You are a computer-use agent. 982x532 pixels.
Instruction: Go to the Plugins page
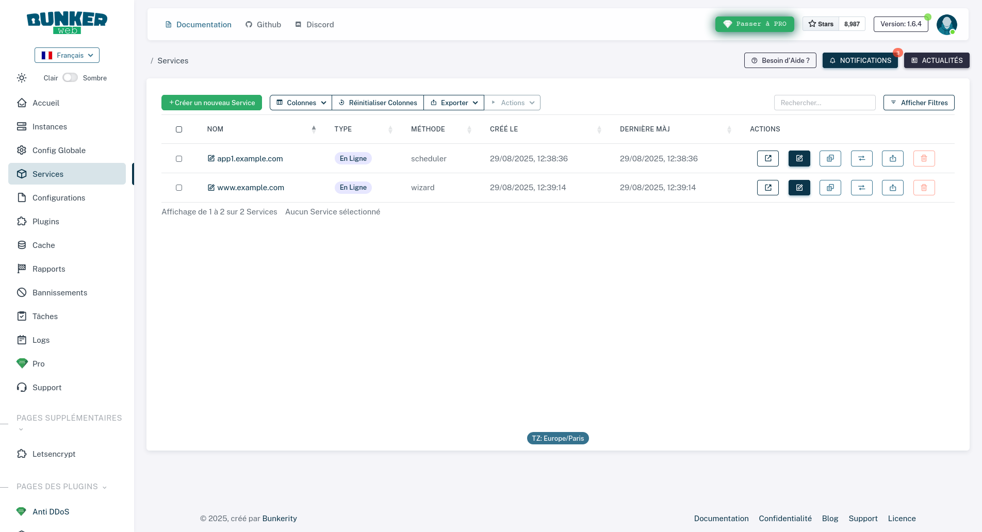coord(45,221)
